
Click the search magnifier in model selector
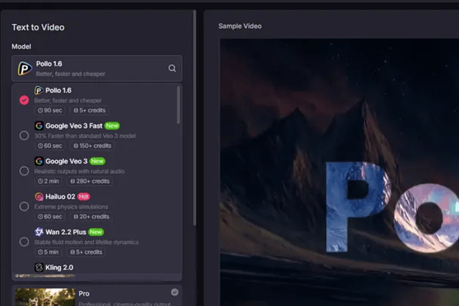point(172,69)
